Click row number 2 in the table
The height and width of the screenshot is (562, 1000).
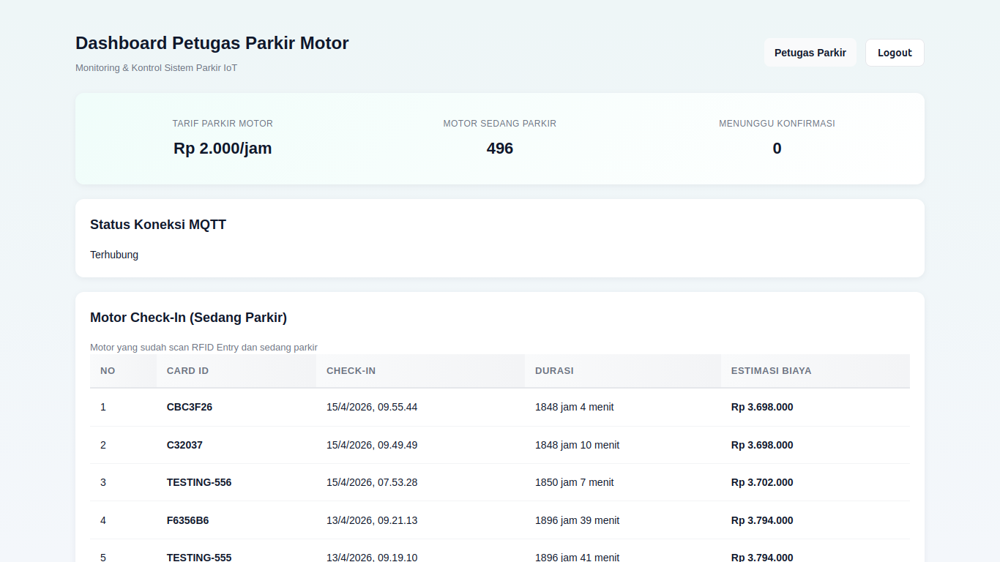coord(103,445)
